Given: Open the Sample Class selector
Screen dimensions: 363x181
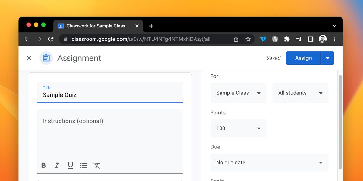Looking at the screenshot, I should click(x=238, y=93).
